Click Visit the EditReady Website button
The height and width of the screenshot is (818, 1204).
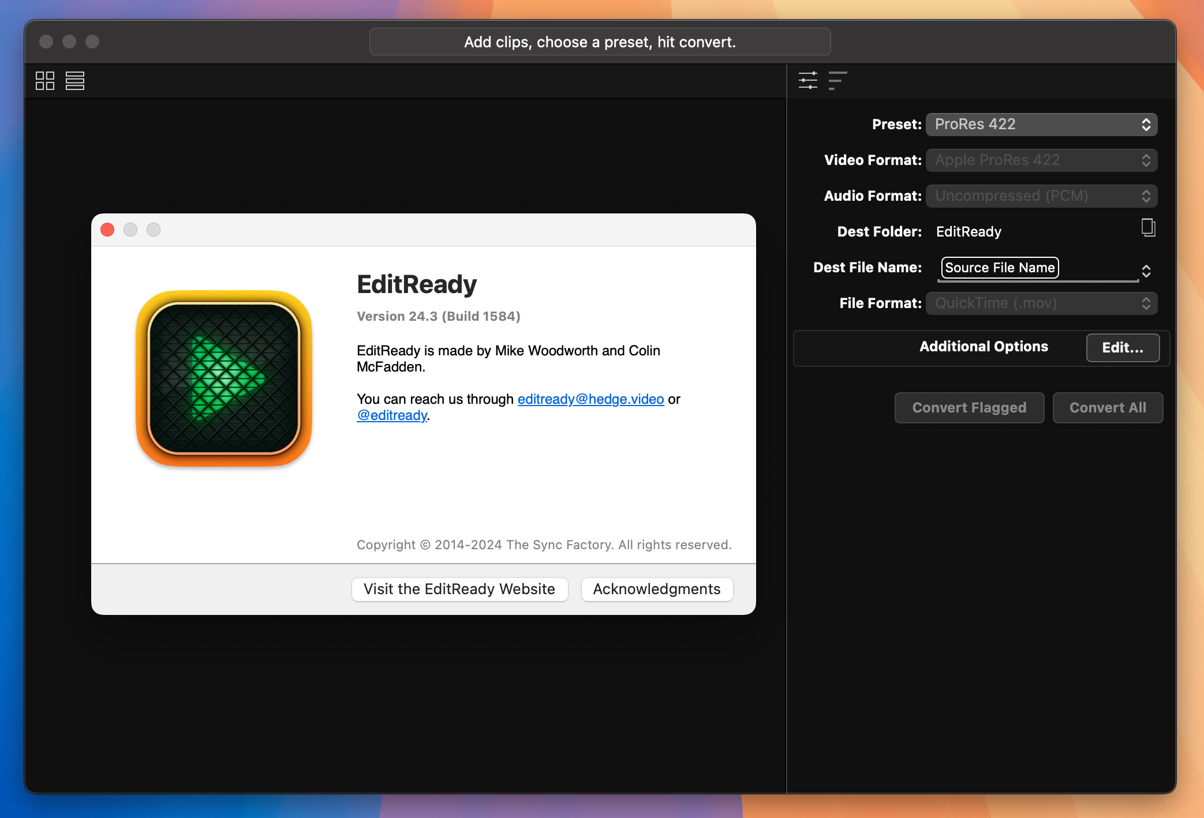(x=461, y=589)
